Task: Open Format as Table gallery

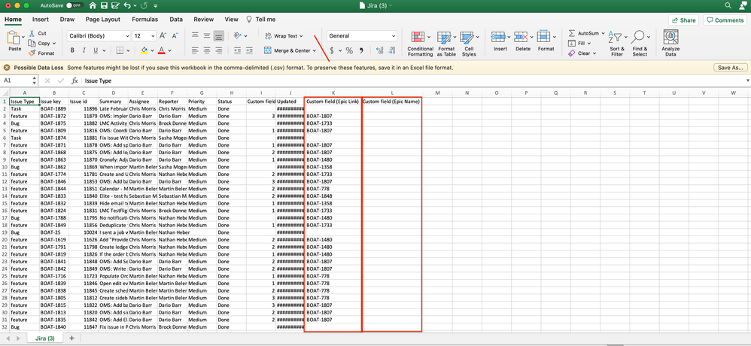Action: point(446,44)
